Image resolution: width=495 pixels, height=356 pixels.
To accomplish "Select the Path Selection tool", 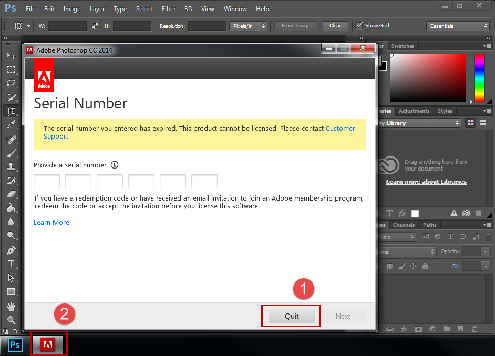I will click(x=11, y=278).
